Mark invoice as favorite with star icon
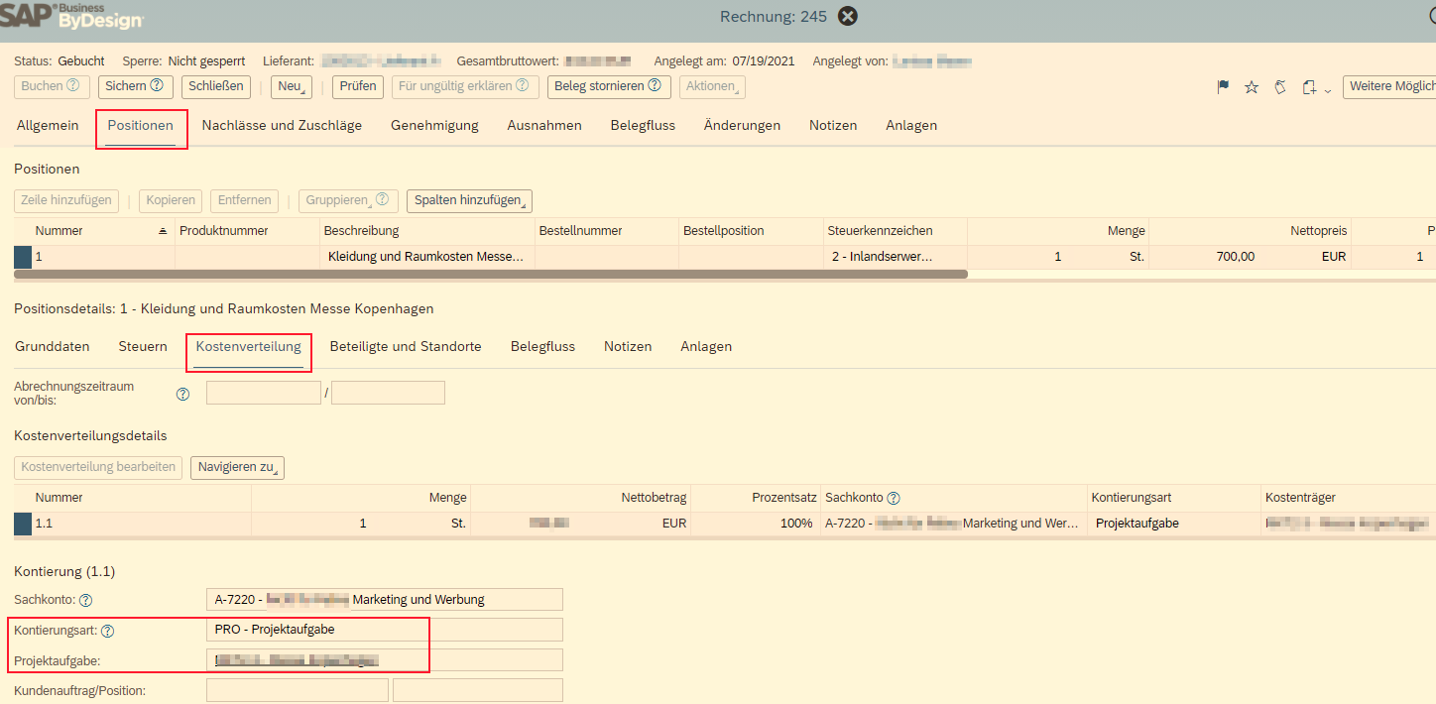Screen dimensions: 1436x704 click(1252, 87)
